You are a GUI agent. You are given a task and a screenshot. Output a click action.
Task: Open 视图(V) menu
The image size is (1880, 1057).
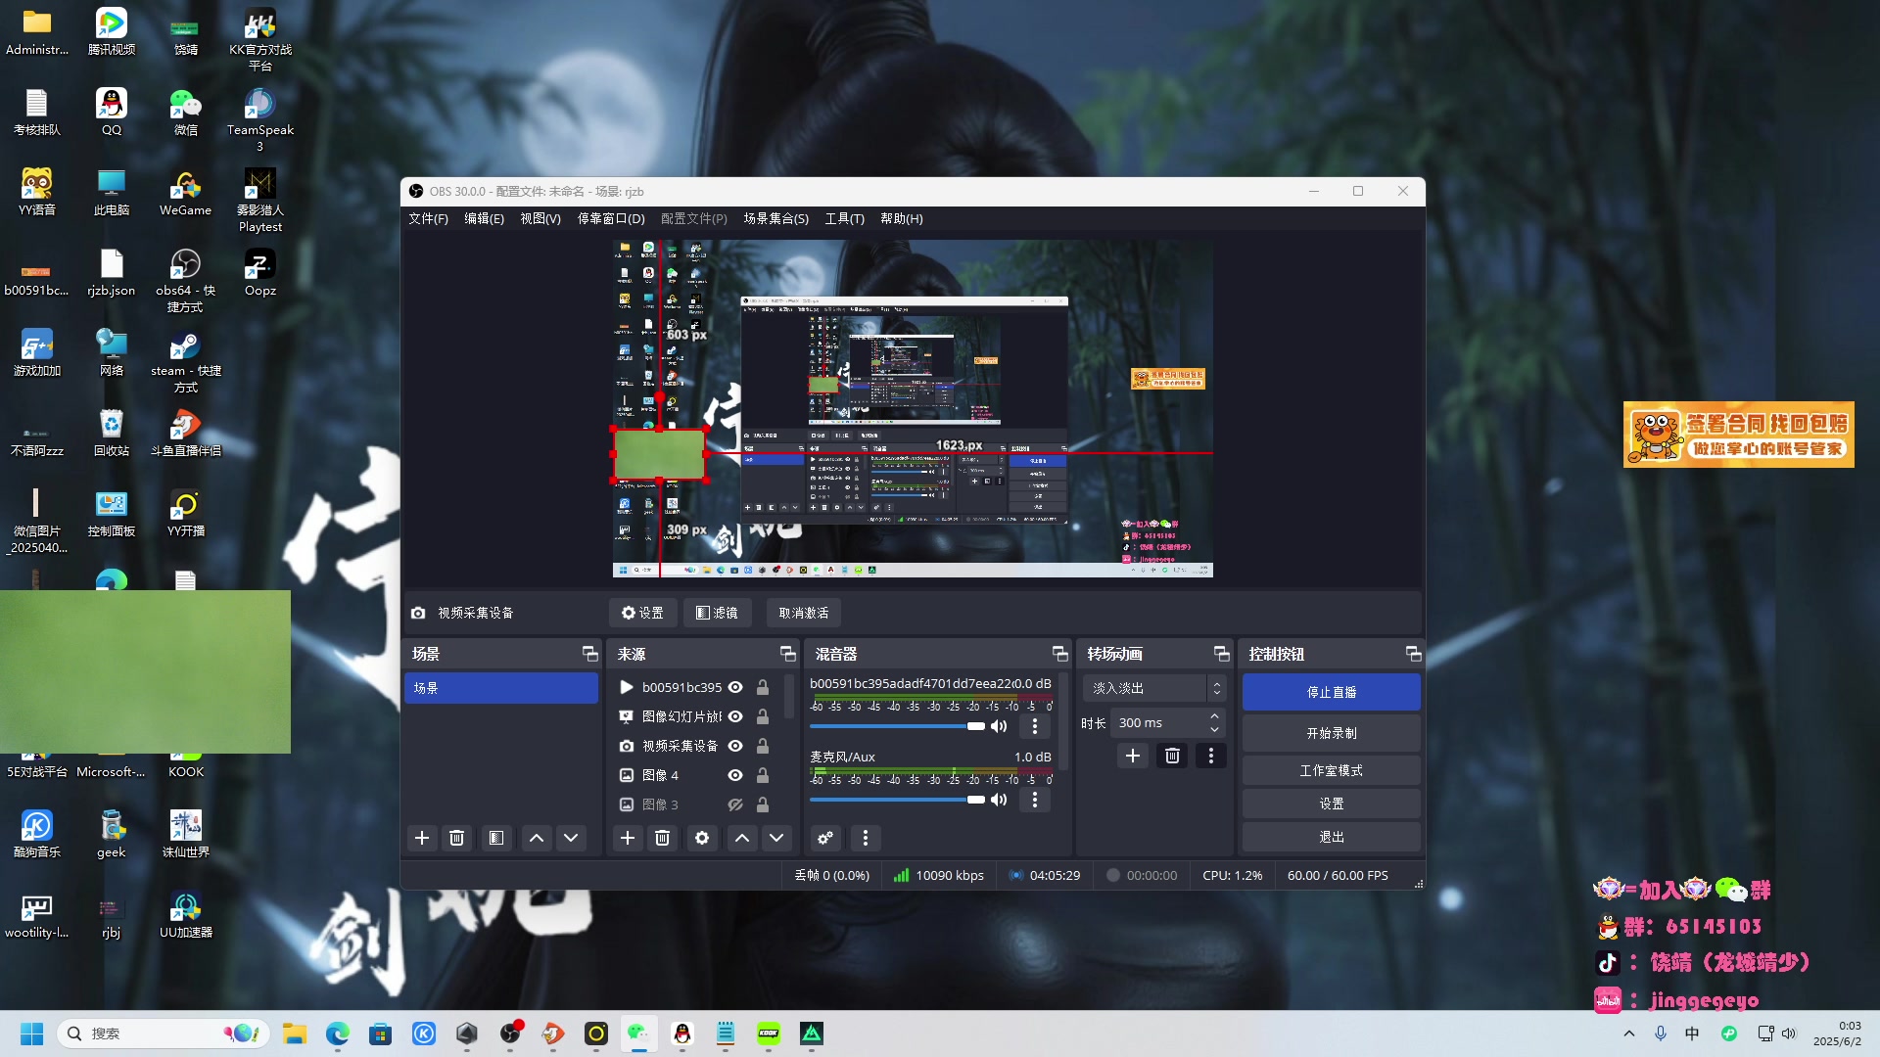[x=540, y=218]
